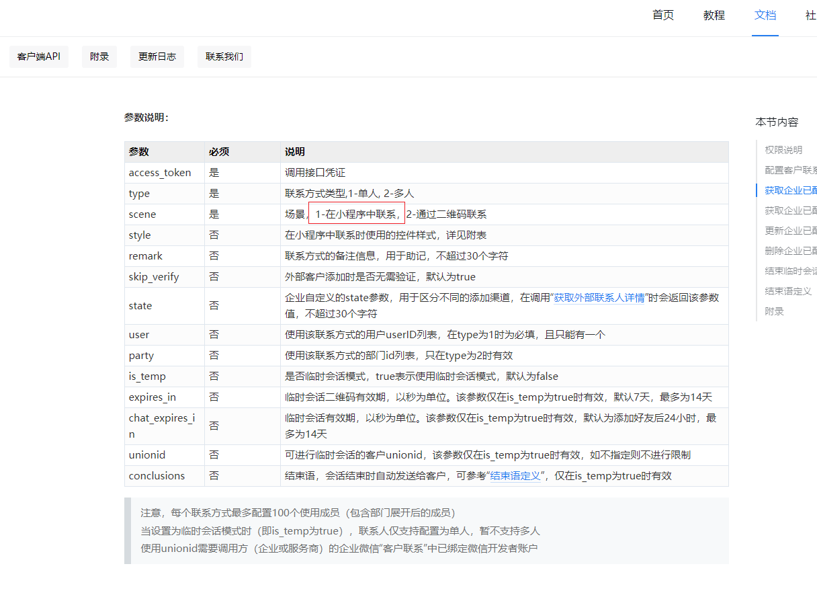Viewport: 817px width, 595px height.
Task: Click the 使用unionid需要调用方 note line
Action: pos(339,548)
